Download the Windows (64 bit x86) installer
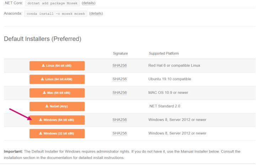 [x=57, y=120]
